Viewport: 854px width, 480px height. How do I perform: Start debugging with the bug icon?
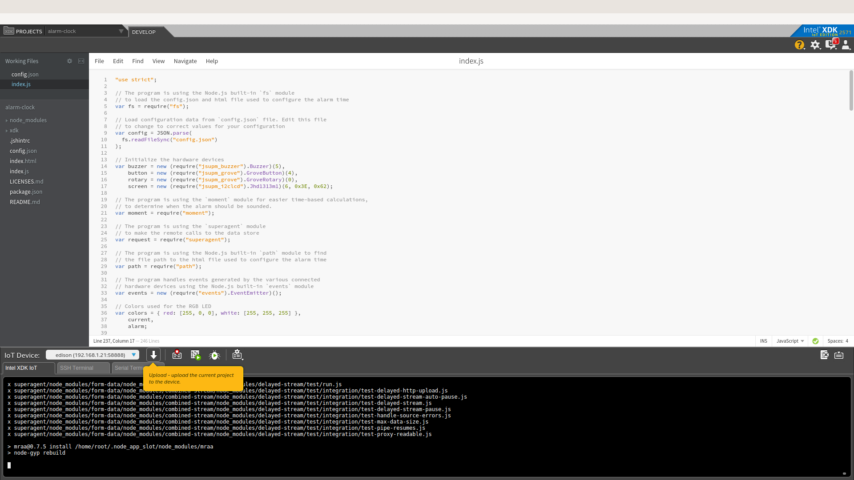pyautogui.click(x=214, y=355)
